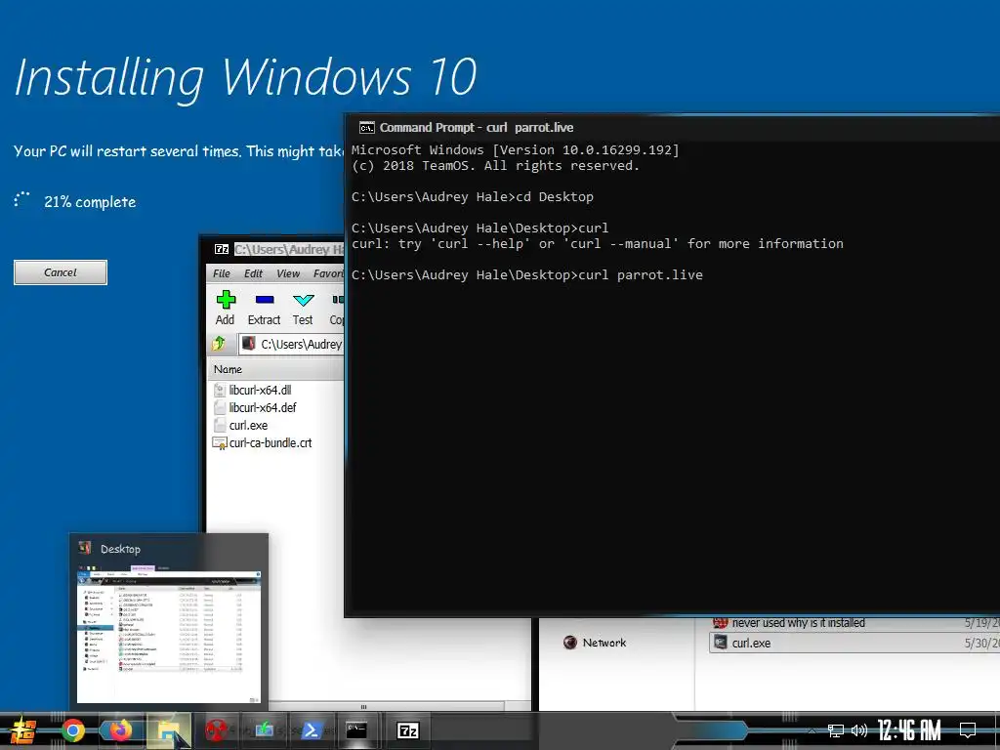Select curl-ca-bundle.crt in 7-Zip file list
Viewport: 1000px width, 750px height.
click(x=270, y=442)
